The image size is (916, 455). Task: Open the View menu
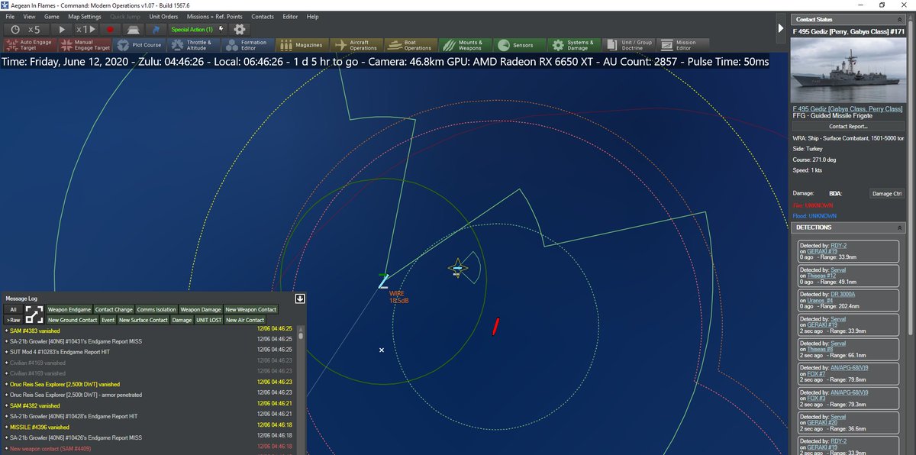[29, 16]
